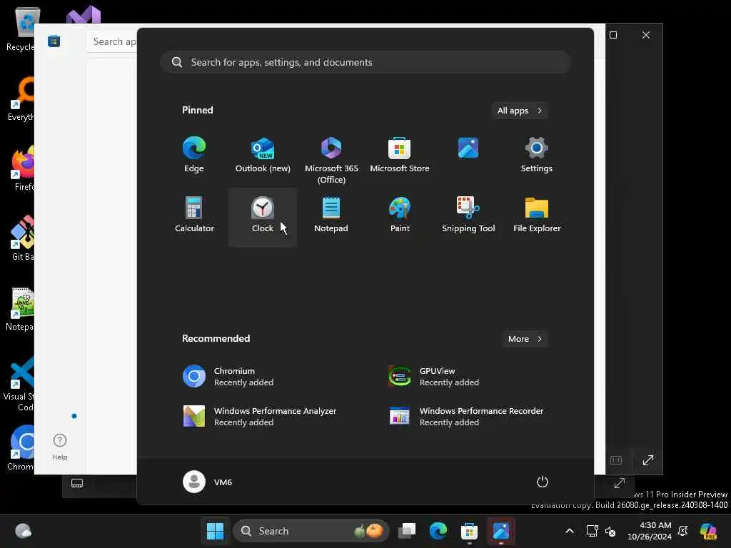The height and width of the screenshot is (548, 731).
Task: Launch Snipping Tool
Action: 468,215
